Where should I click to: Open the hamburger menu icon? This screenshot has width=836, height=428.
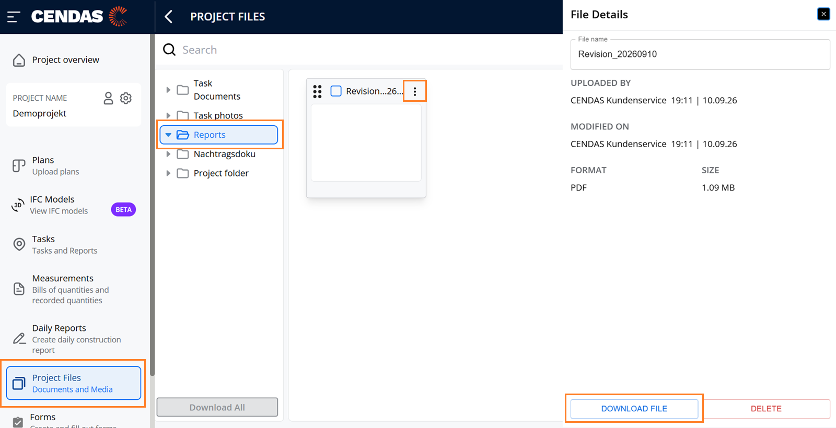click(x=14, y=17)
